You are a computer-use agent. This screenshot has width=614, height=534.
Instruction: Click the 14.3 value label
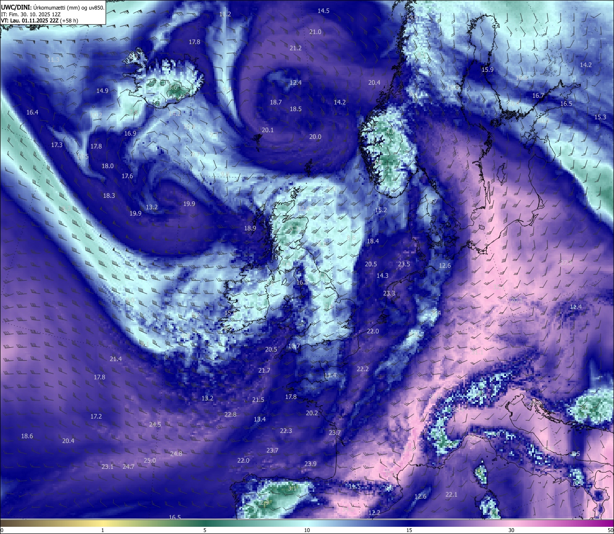click(x=382, y=276)
